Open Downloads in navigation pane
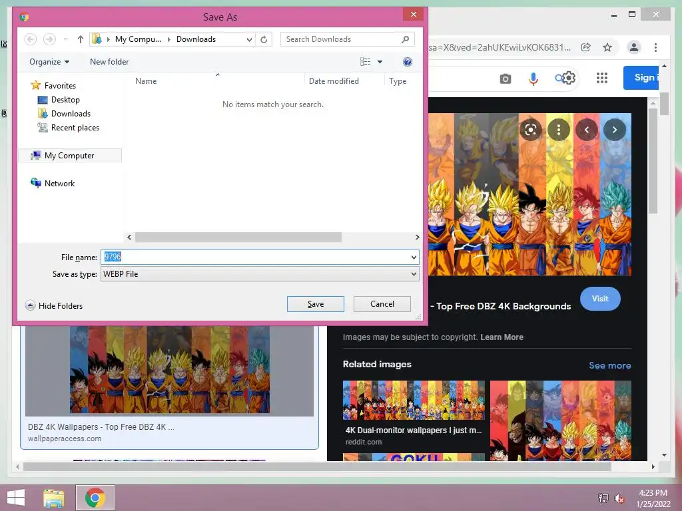 point(65,113)
